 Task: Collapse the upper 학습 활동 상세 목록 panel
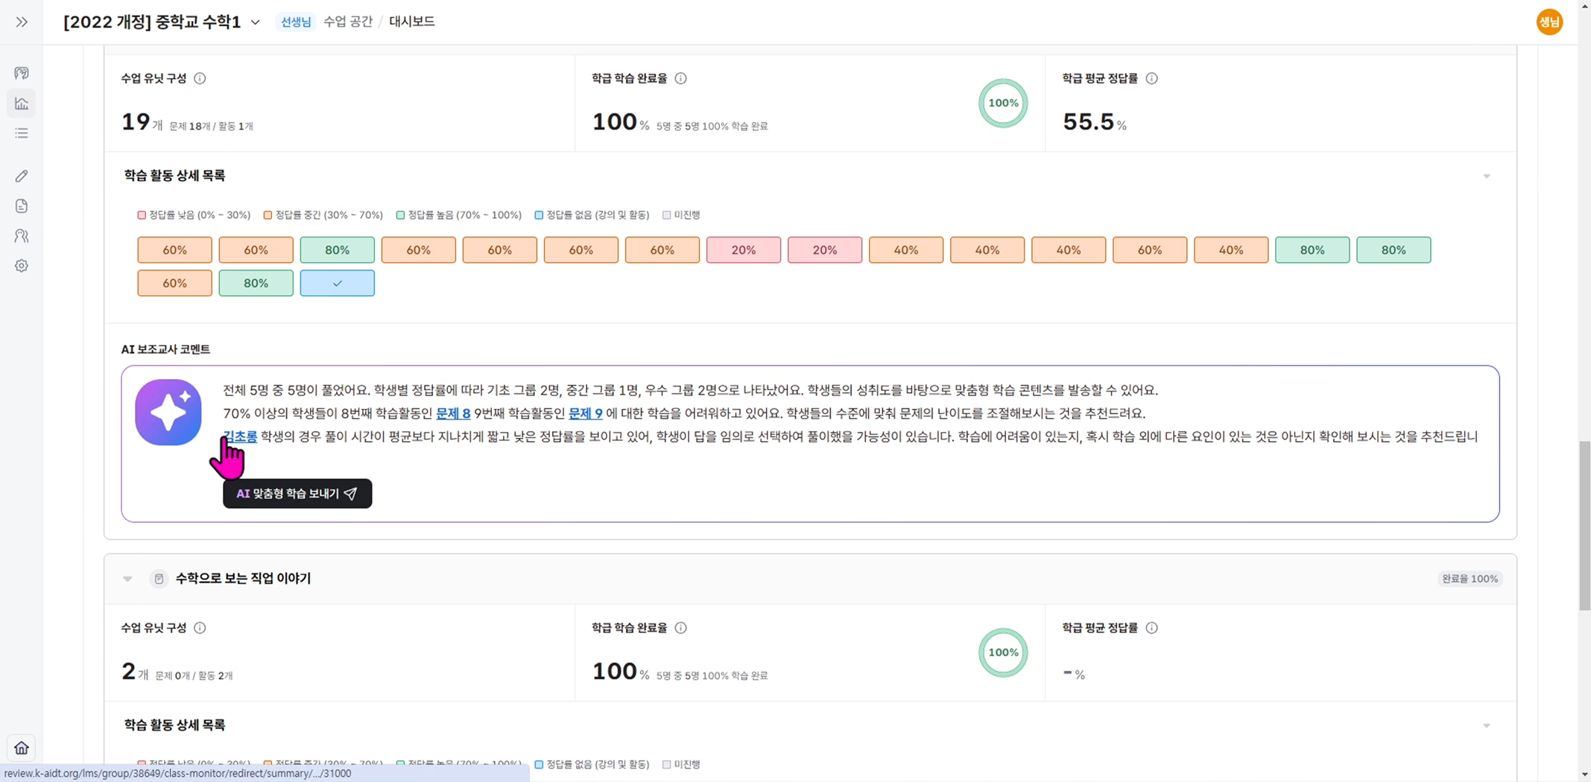1487,177
